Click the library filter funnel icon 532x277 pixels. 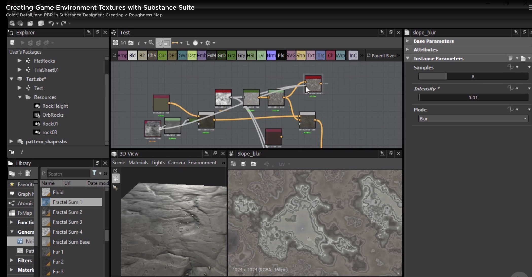[x=94, y=173]
